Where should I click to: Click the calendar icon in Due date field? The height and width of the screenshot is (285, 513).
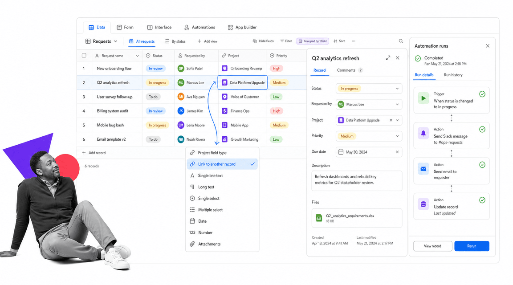(341, 152)
